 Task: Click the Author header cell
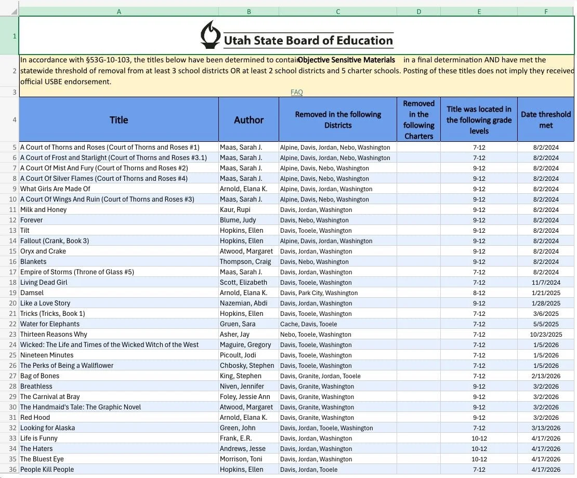[249, 119]
